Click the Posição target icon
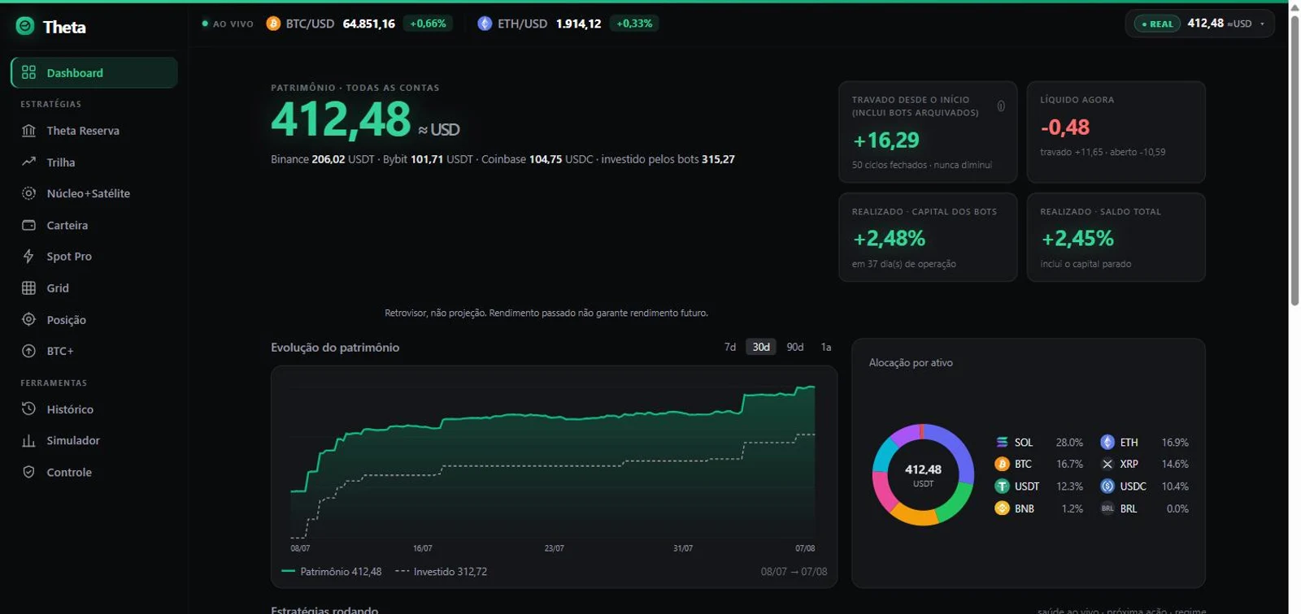The image size is (1301, 614). 28,319
